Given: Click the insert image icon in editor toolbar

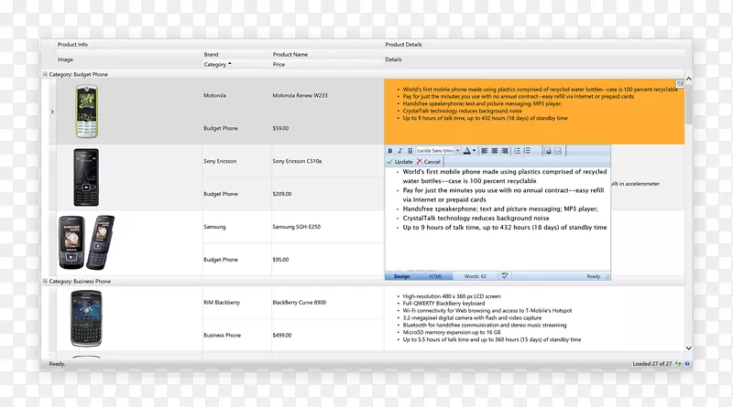Looking at the screenshot, I should tap(547, 150).
